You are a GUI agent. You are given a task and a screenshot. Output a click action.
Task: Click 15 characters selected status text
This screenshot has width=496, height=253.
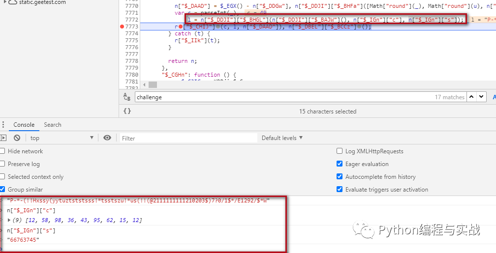click(328, 111)
